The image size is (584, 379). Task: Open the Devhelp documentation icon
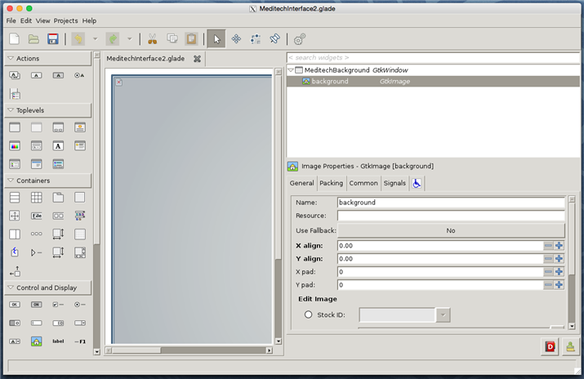click(551, 347)
